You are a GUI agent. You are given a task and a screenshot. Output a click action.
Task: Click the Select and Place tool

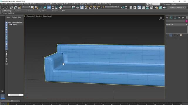tap(61, 8)
